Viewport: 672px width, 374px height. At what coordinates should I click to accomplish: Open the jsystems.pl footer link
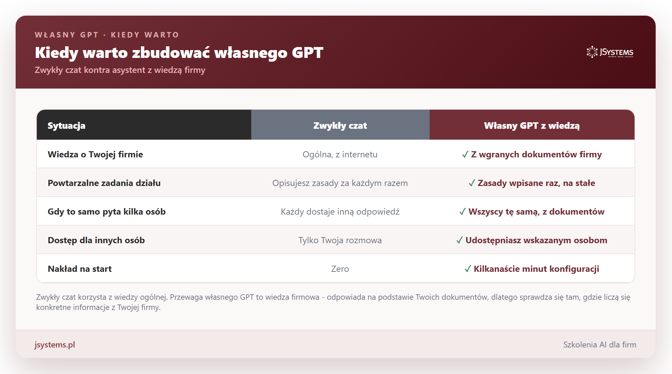pyautogui.click(x=55, y=345)
